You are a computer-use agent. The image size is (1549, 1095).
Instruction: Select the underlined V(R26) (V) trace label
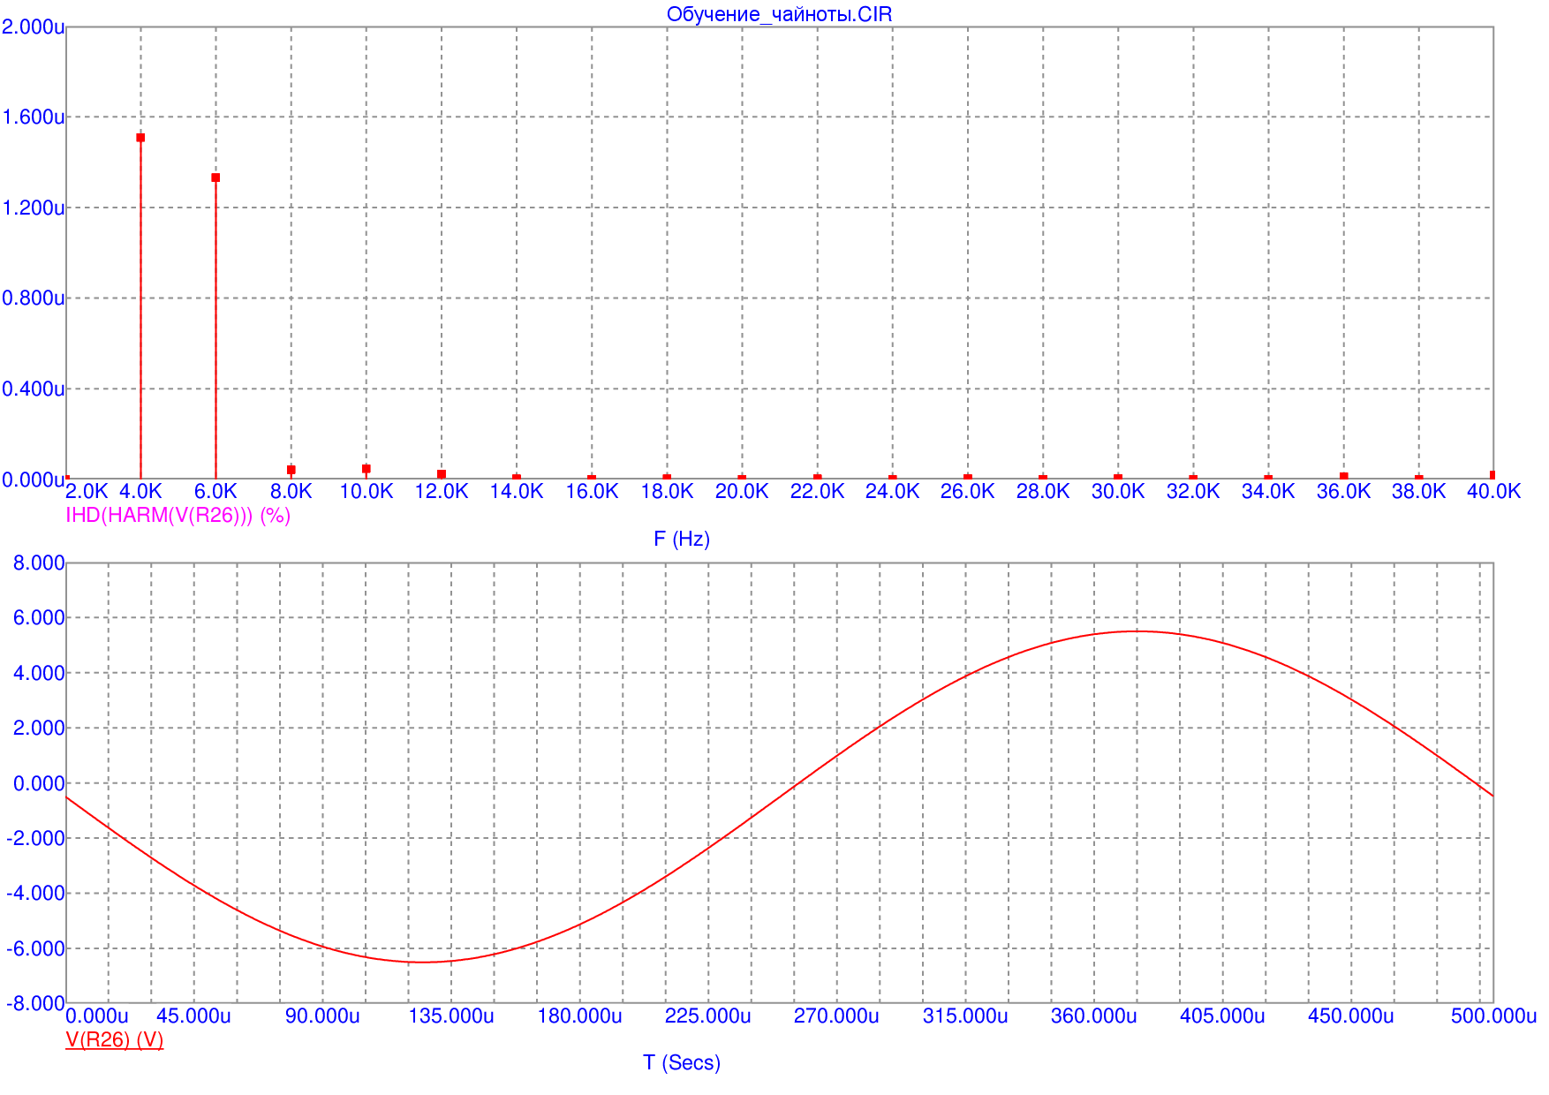point(115,1039)
